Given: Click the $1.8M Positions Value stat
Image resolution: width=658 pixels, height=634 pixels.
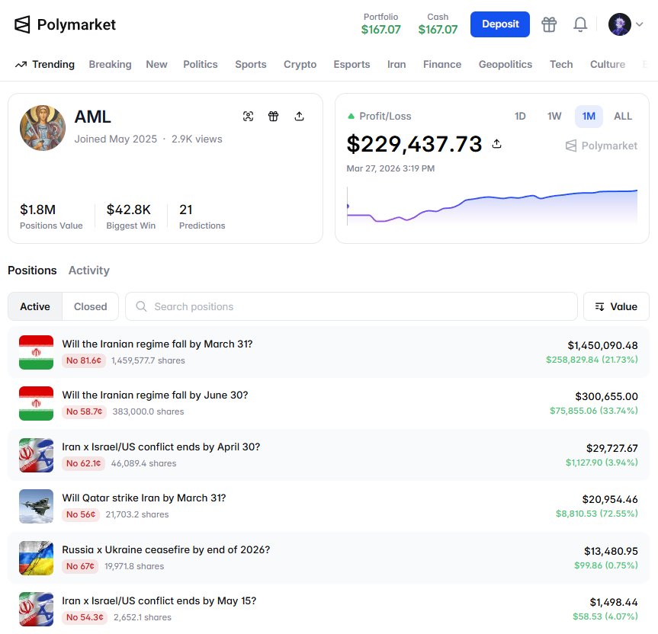Looking at the screenshot, I should [51, 216].
